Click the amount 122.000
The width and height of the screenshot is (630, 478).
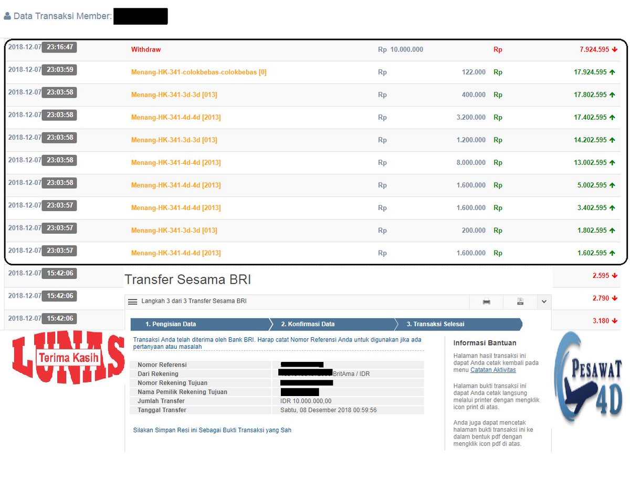(x=474, y=72)
